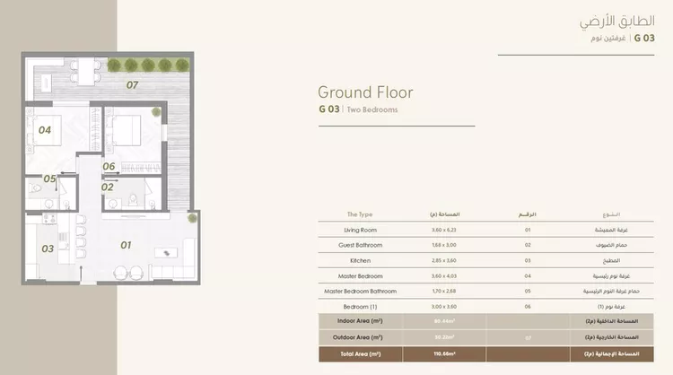673x375 pixels.
Task: Click the Arabic cell "حمام غرفة النوم الرئيسية"
Action: click(x=611, y=292)
